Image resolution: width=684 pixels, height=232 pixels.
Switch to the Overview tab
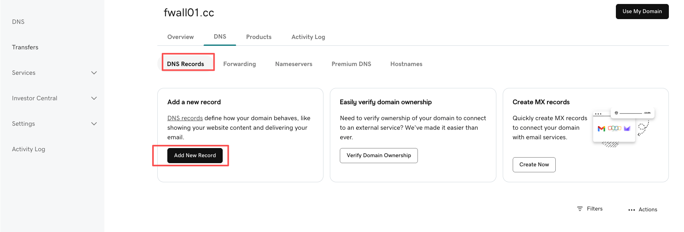(x=180, y=37)
